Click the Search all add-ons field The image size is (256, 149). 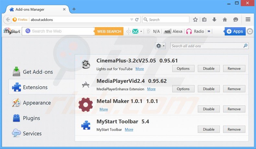click(207, 46)
